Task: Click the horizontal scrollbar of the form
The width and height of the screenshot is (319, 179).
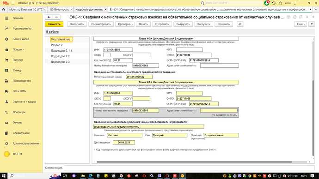Action: (194, 162)
